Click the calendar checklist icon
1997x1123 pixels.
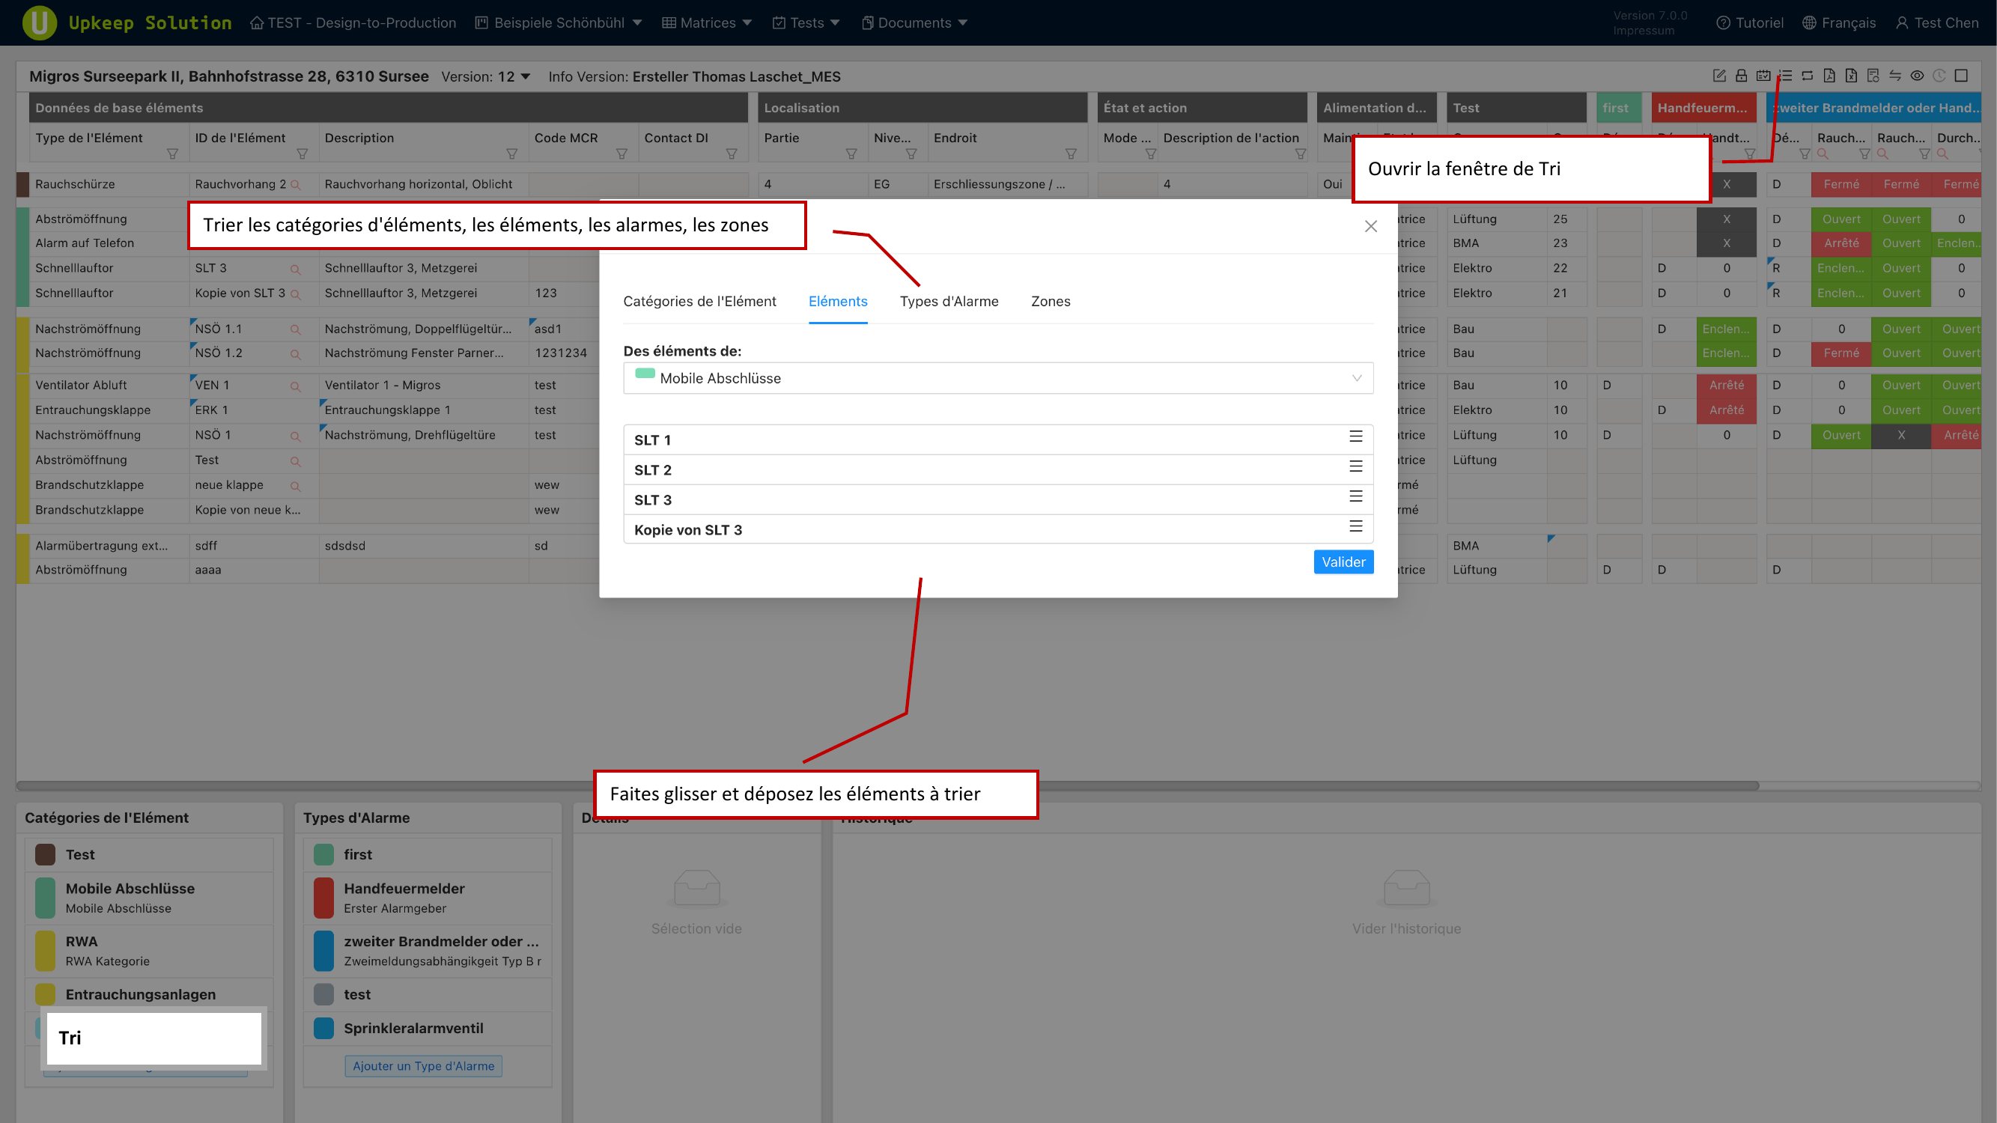(1763, 75)
